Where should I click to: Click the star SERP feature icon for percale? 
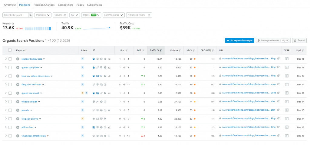(109, 110)
